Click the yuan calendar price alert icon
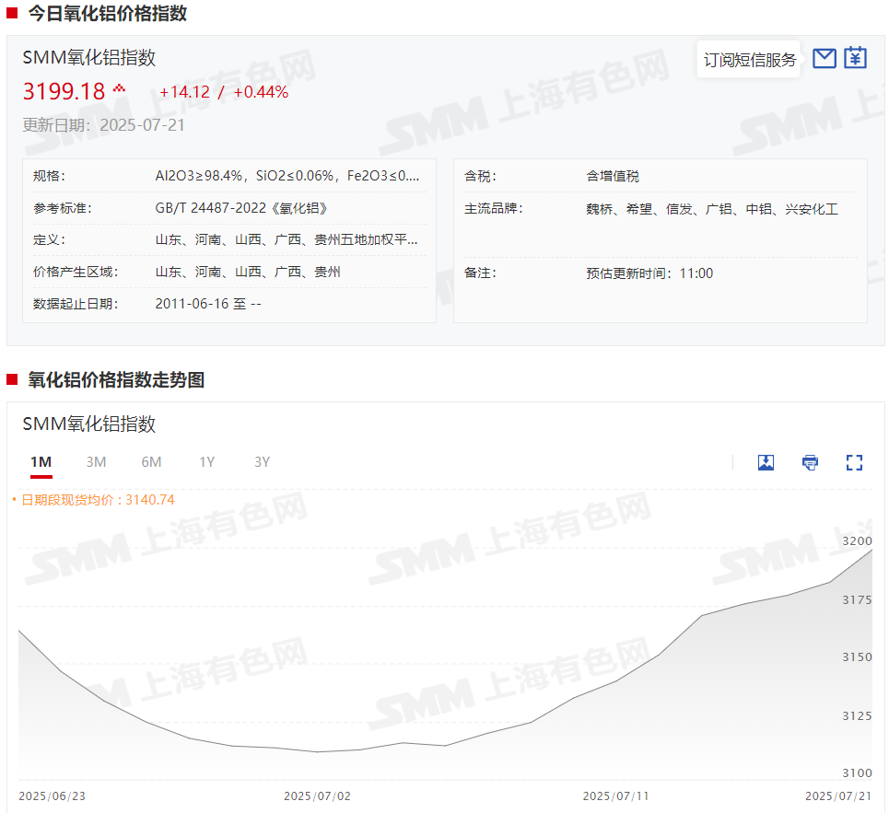The width and height of the screenshot is (889, 813). [856, 58]
